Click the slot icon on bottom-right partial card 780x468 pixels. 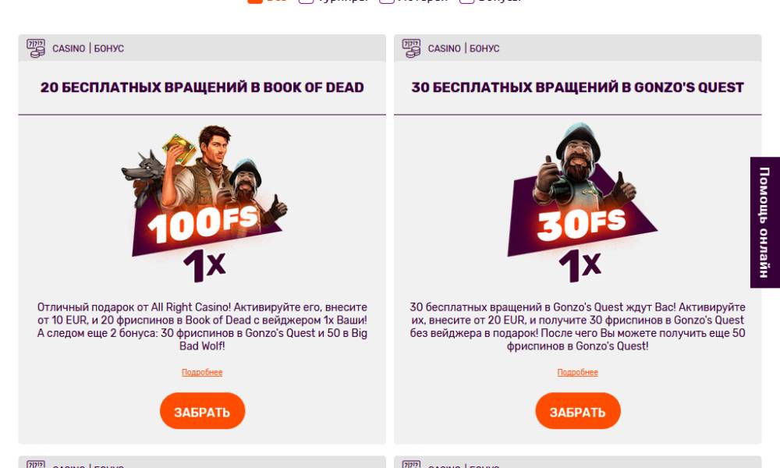coord(411,465)
